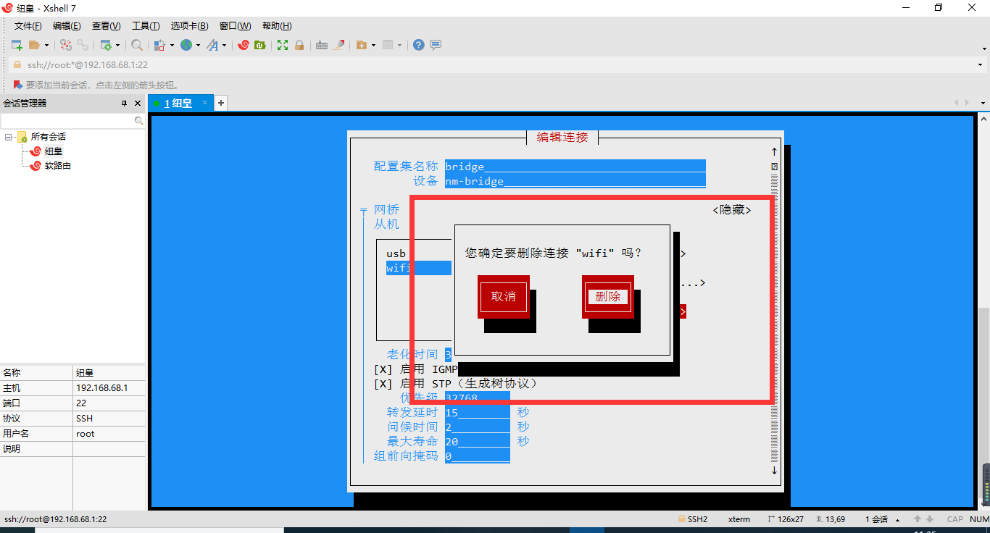Image resolution: width=990 pixels, height=533 pixels.
Task: Open the 窗口(W) menu
Action: [235, 26]
